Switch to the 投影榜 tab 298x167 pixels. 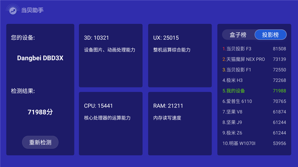pos(270,35)
